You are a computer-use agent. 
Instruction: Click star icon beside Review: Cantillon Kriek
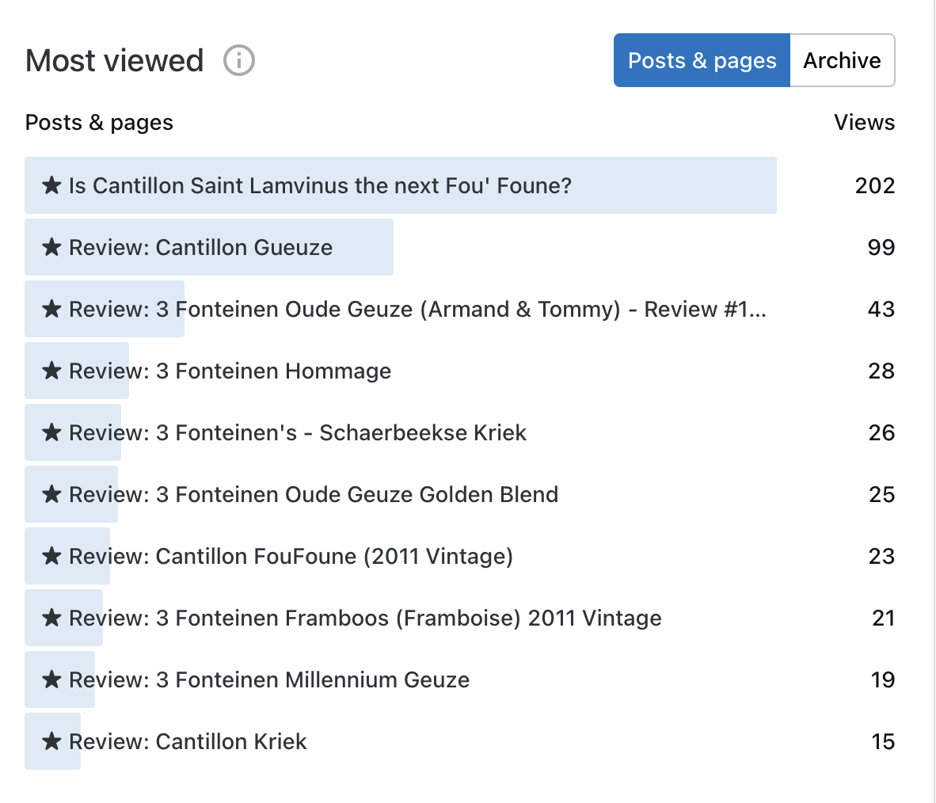pos(51,741)
